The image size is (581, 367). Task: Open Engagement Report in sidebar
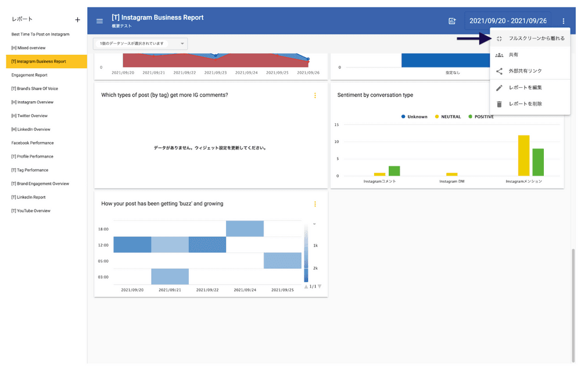tap(30, 75)
